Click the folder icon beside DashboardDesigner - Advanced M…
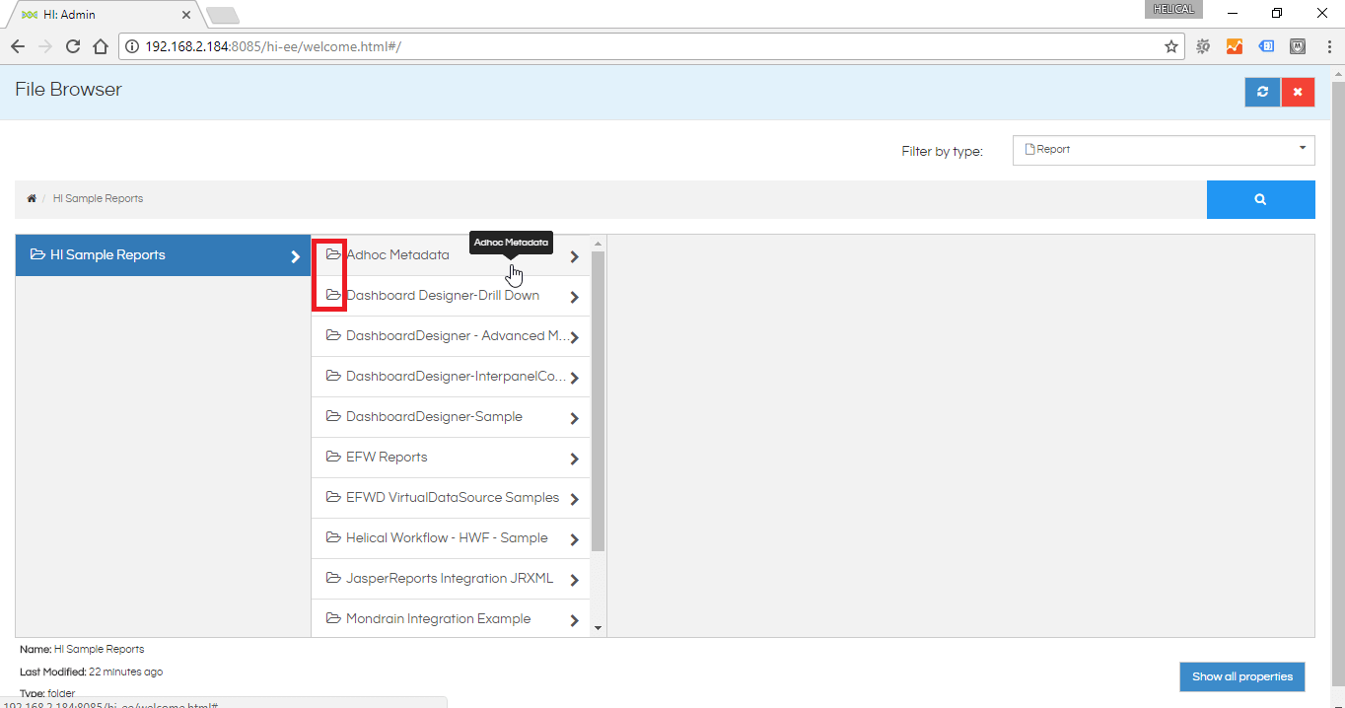Screen dimensions: 1345x708 click(333, 335)
